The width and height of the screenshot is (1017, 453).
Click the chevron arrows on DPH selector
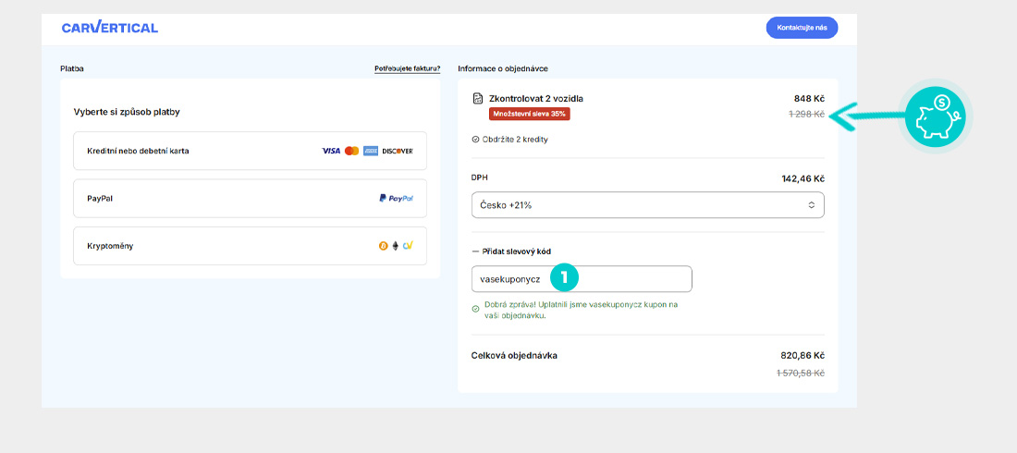coord(812,204)
